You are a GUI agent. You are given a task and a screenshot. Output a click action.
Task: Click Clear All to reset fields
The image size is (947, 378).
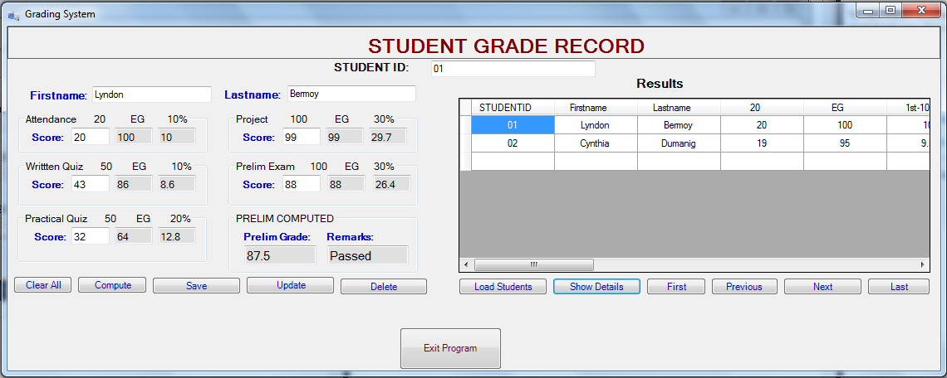[43, 285]
